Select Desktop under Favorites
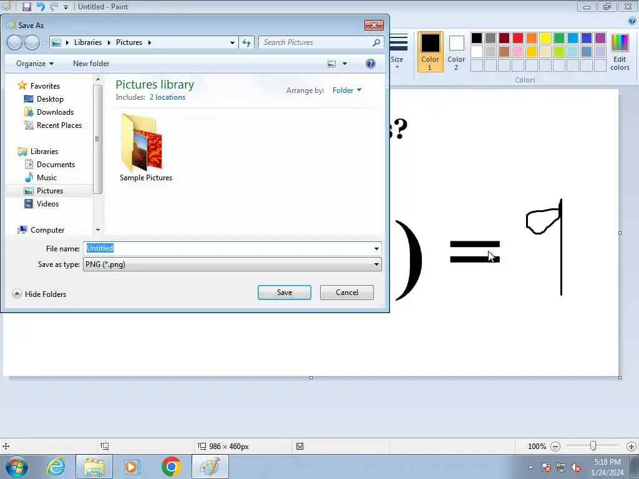This screenshot has width=639, height=479. [x=50, y=99]
